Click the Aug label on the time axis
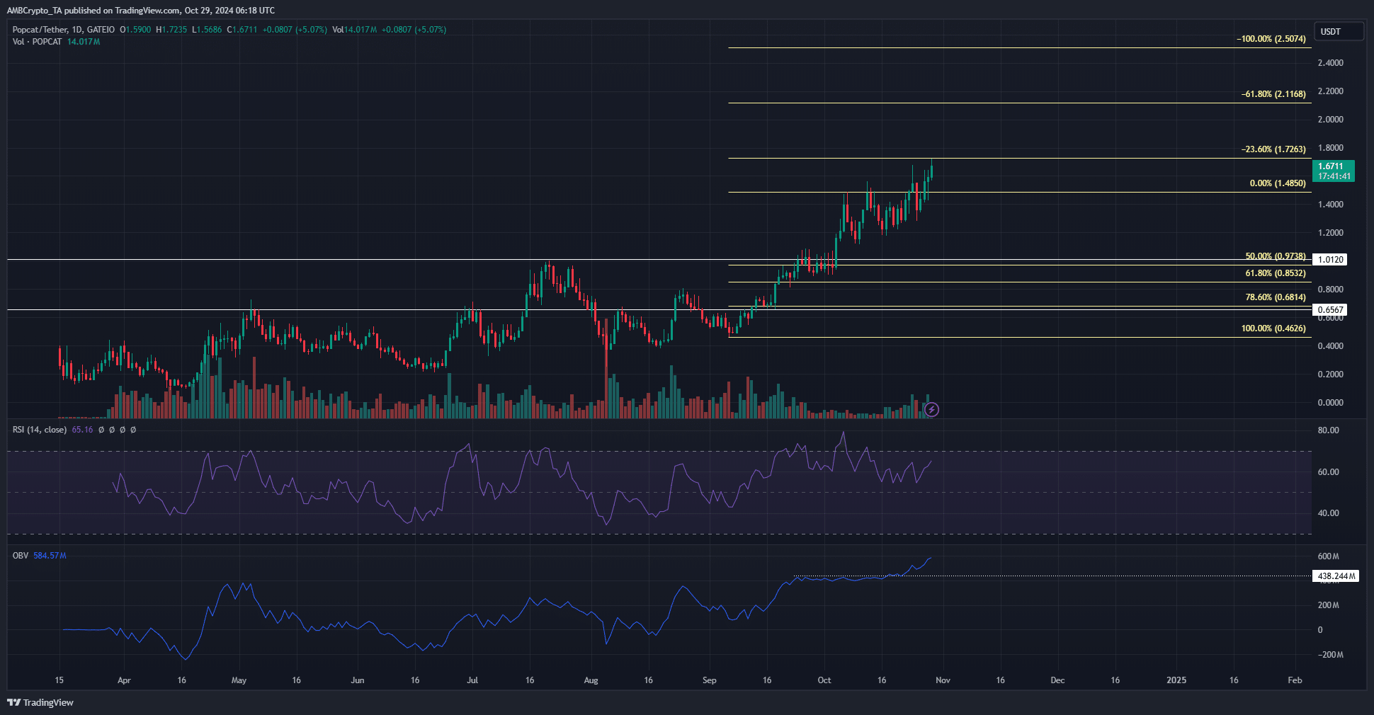This screenshot has height=715, width=1374. pos(591,680)
